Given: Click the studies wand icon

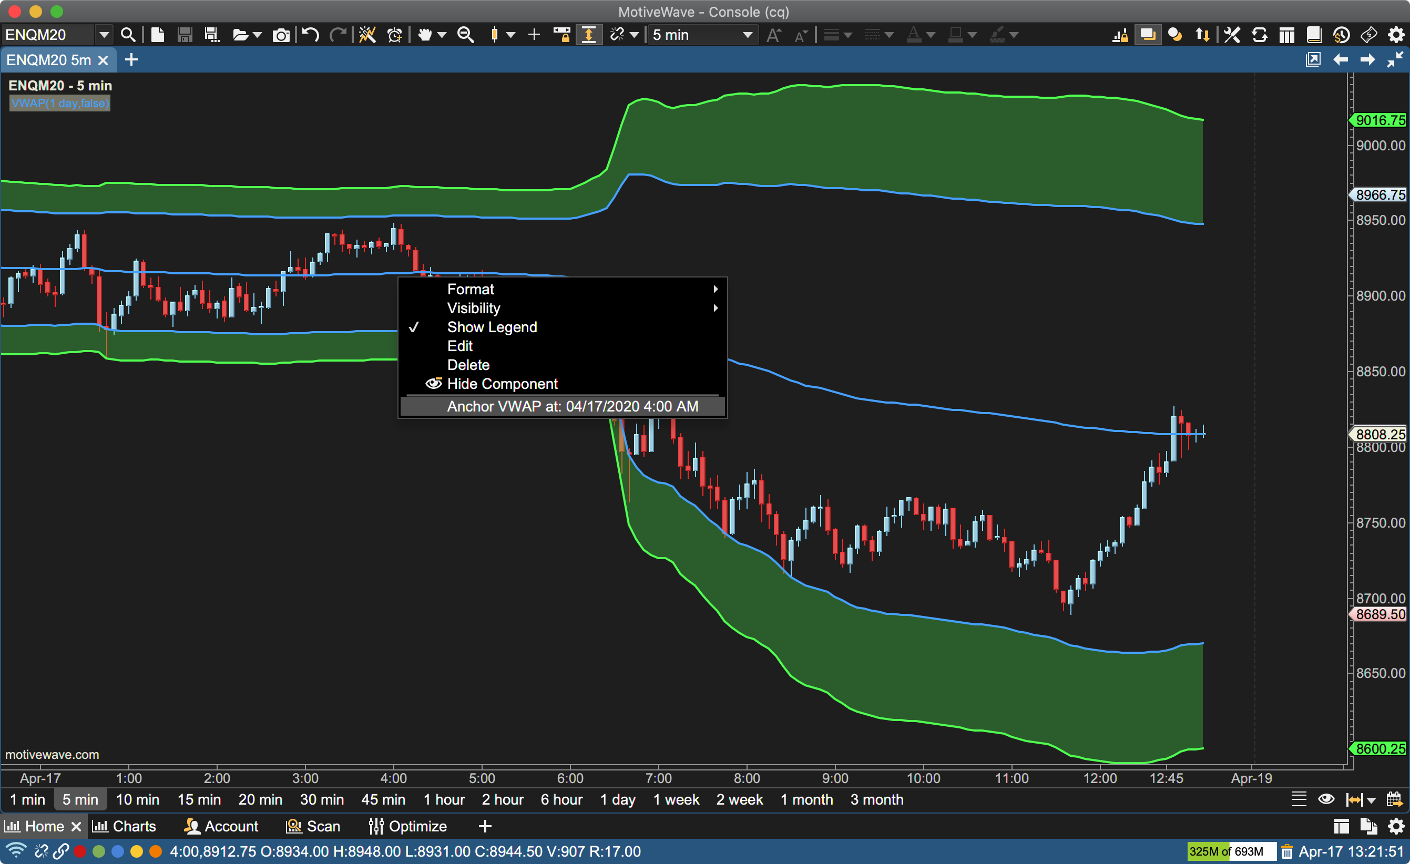Looking at the screenshot, I should [x=367, y=36].
